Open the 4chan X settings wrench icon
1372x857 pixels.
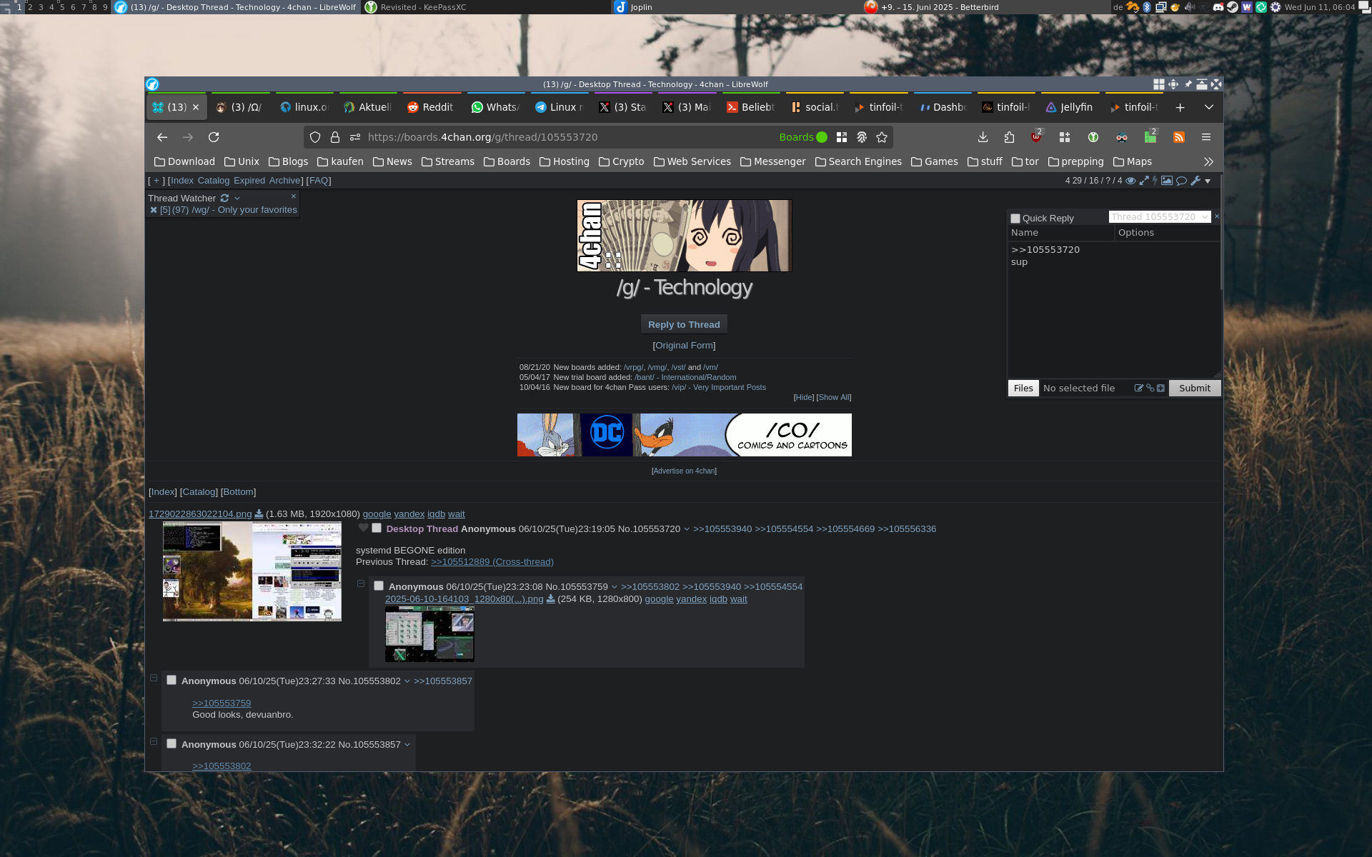point(1195,181)
